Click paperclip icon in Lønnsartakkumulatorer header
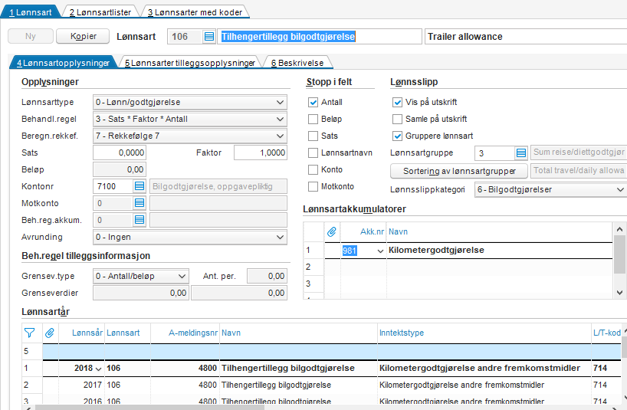This screenshot has height=410, width=627. pyautogui.click(x=331, y=231)
